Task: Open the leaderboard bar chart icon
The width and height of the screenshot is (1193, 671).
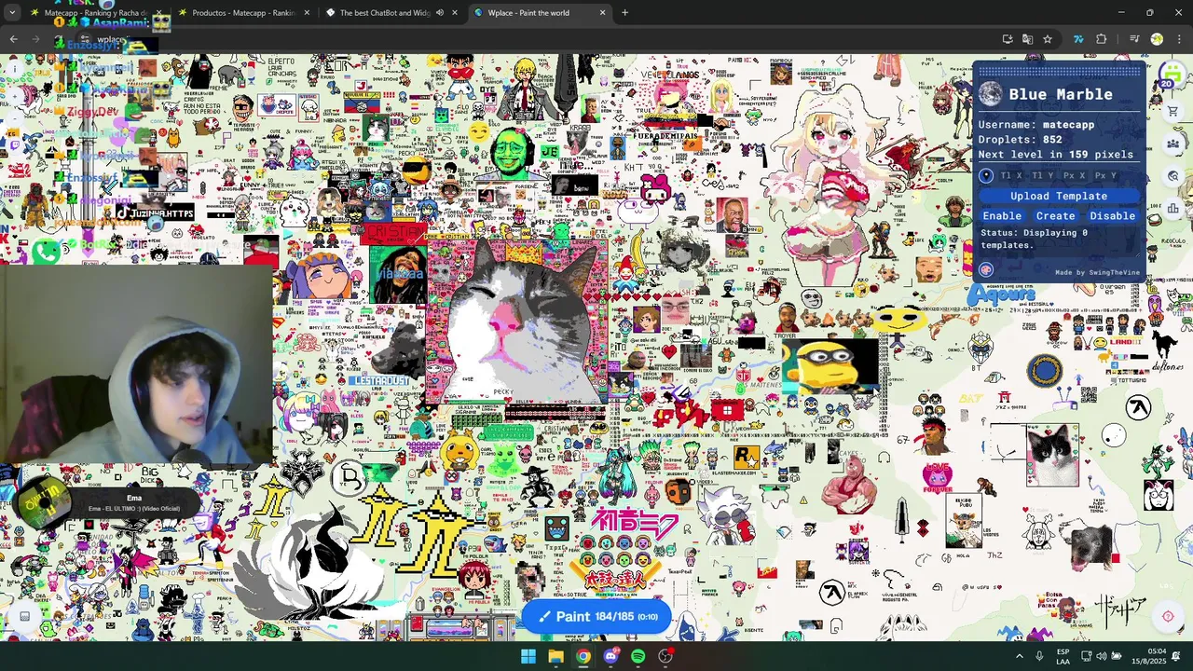Action: click(1173, 209)
